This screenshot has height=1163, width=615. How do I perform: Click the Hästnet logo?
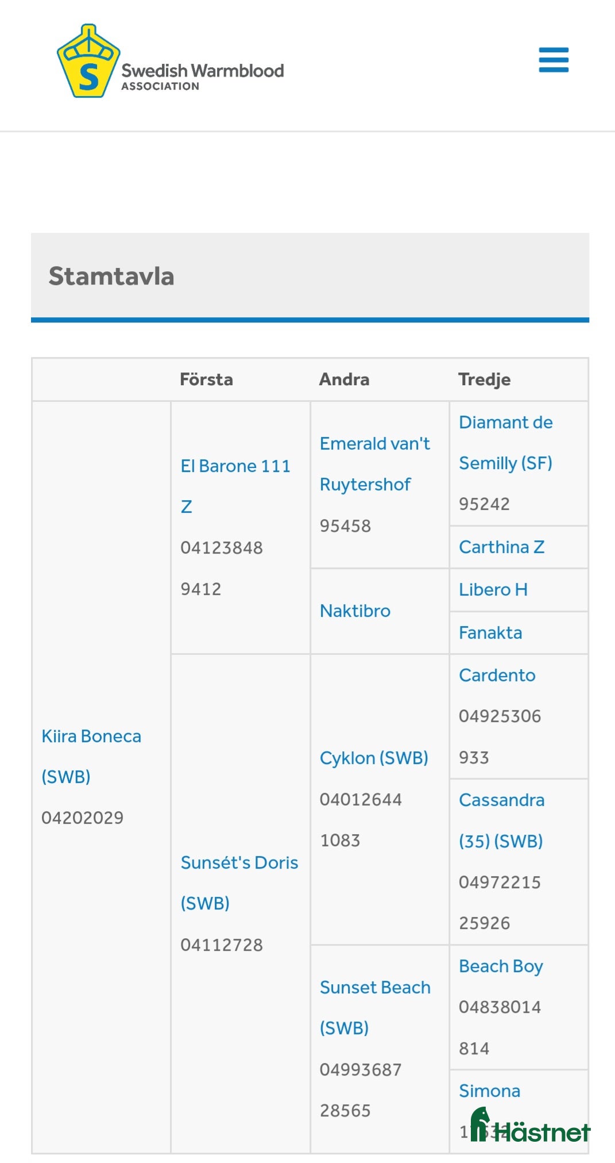pyautogui.click(x=530, y=1127)
